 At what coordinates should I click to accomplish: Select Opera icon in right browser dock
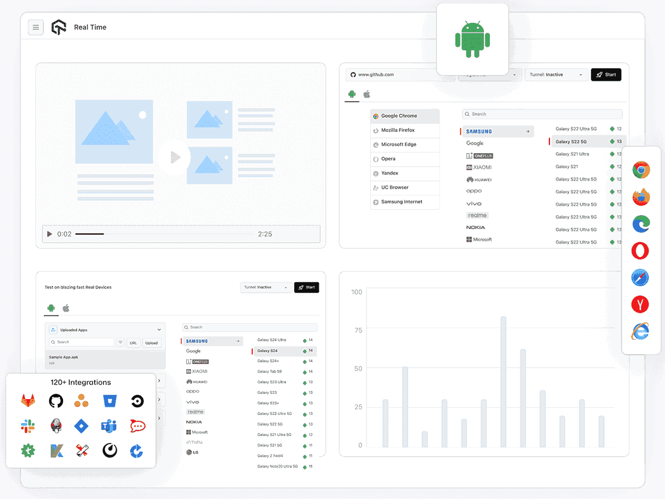[640, 251]
